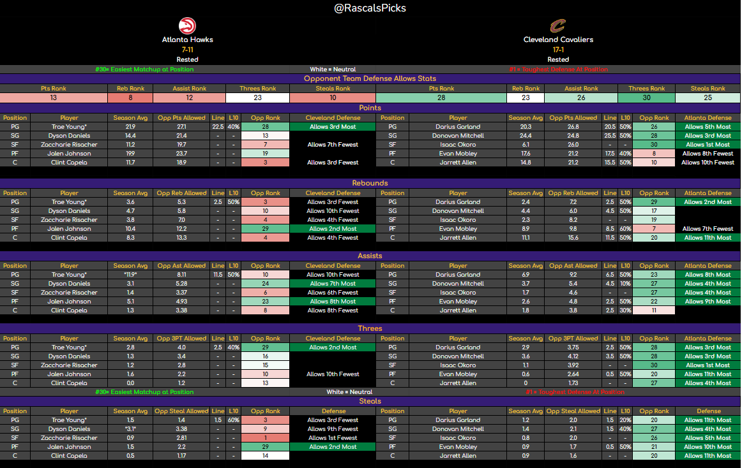The height and width of the screenshot is (468, 742).
Task: Click Trae Young's assists average *11.9*
Action: coord(131,275)
